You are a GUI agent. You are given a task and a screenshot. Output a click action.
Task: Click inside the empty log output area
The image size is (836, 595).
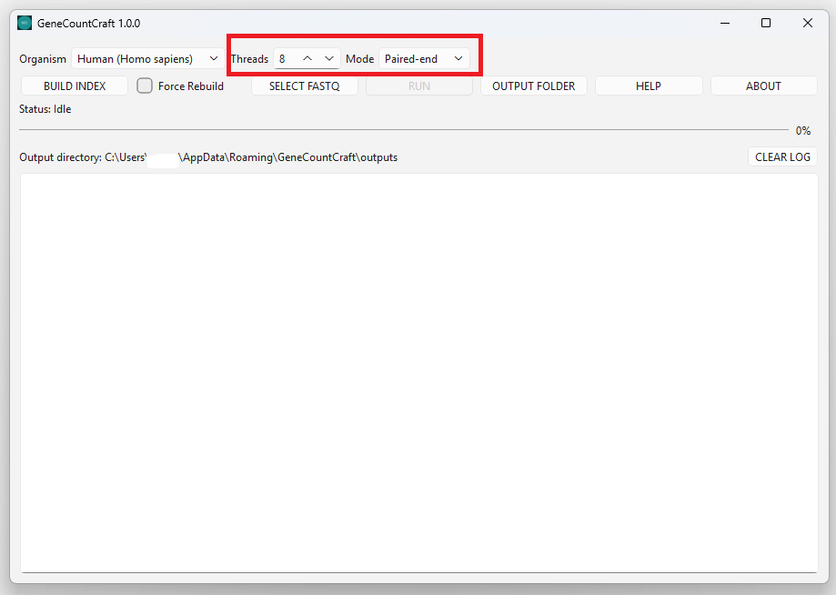coord(418,373)
